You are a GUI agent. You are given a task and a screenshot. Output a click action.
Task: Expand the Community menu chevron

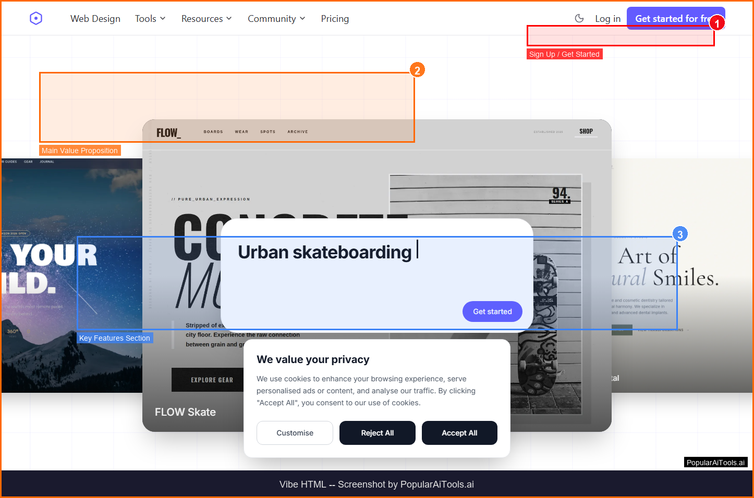[x=302, y=19]
